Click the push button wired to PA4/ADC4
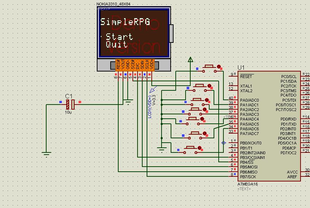The height and width of the screenshot is (208, 310). coord(192,121)
